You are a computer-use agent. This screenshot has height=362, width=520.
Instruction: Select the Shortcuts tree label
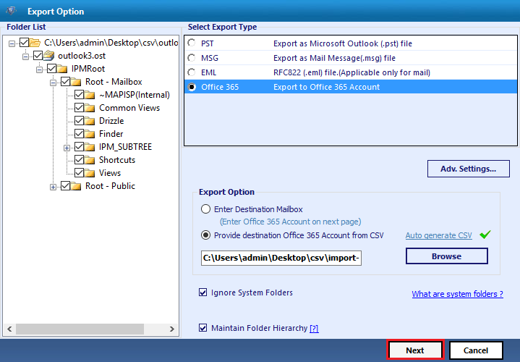point(117,160)
